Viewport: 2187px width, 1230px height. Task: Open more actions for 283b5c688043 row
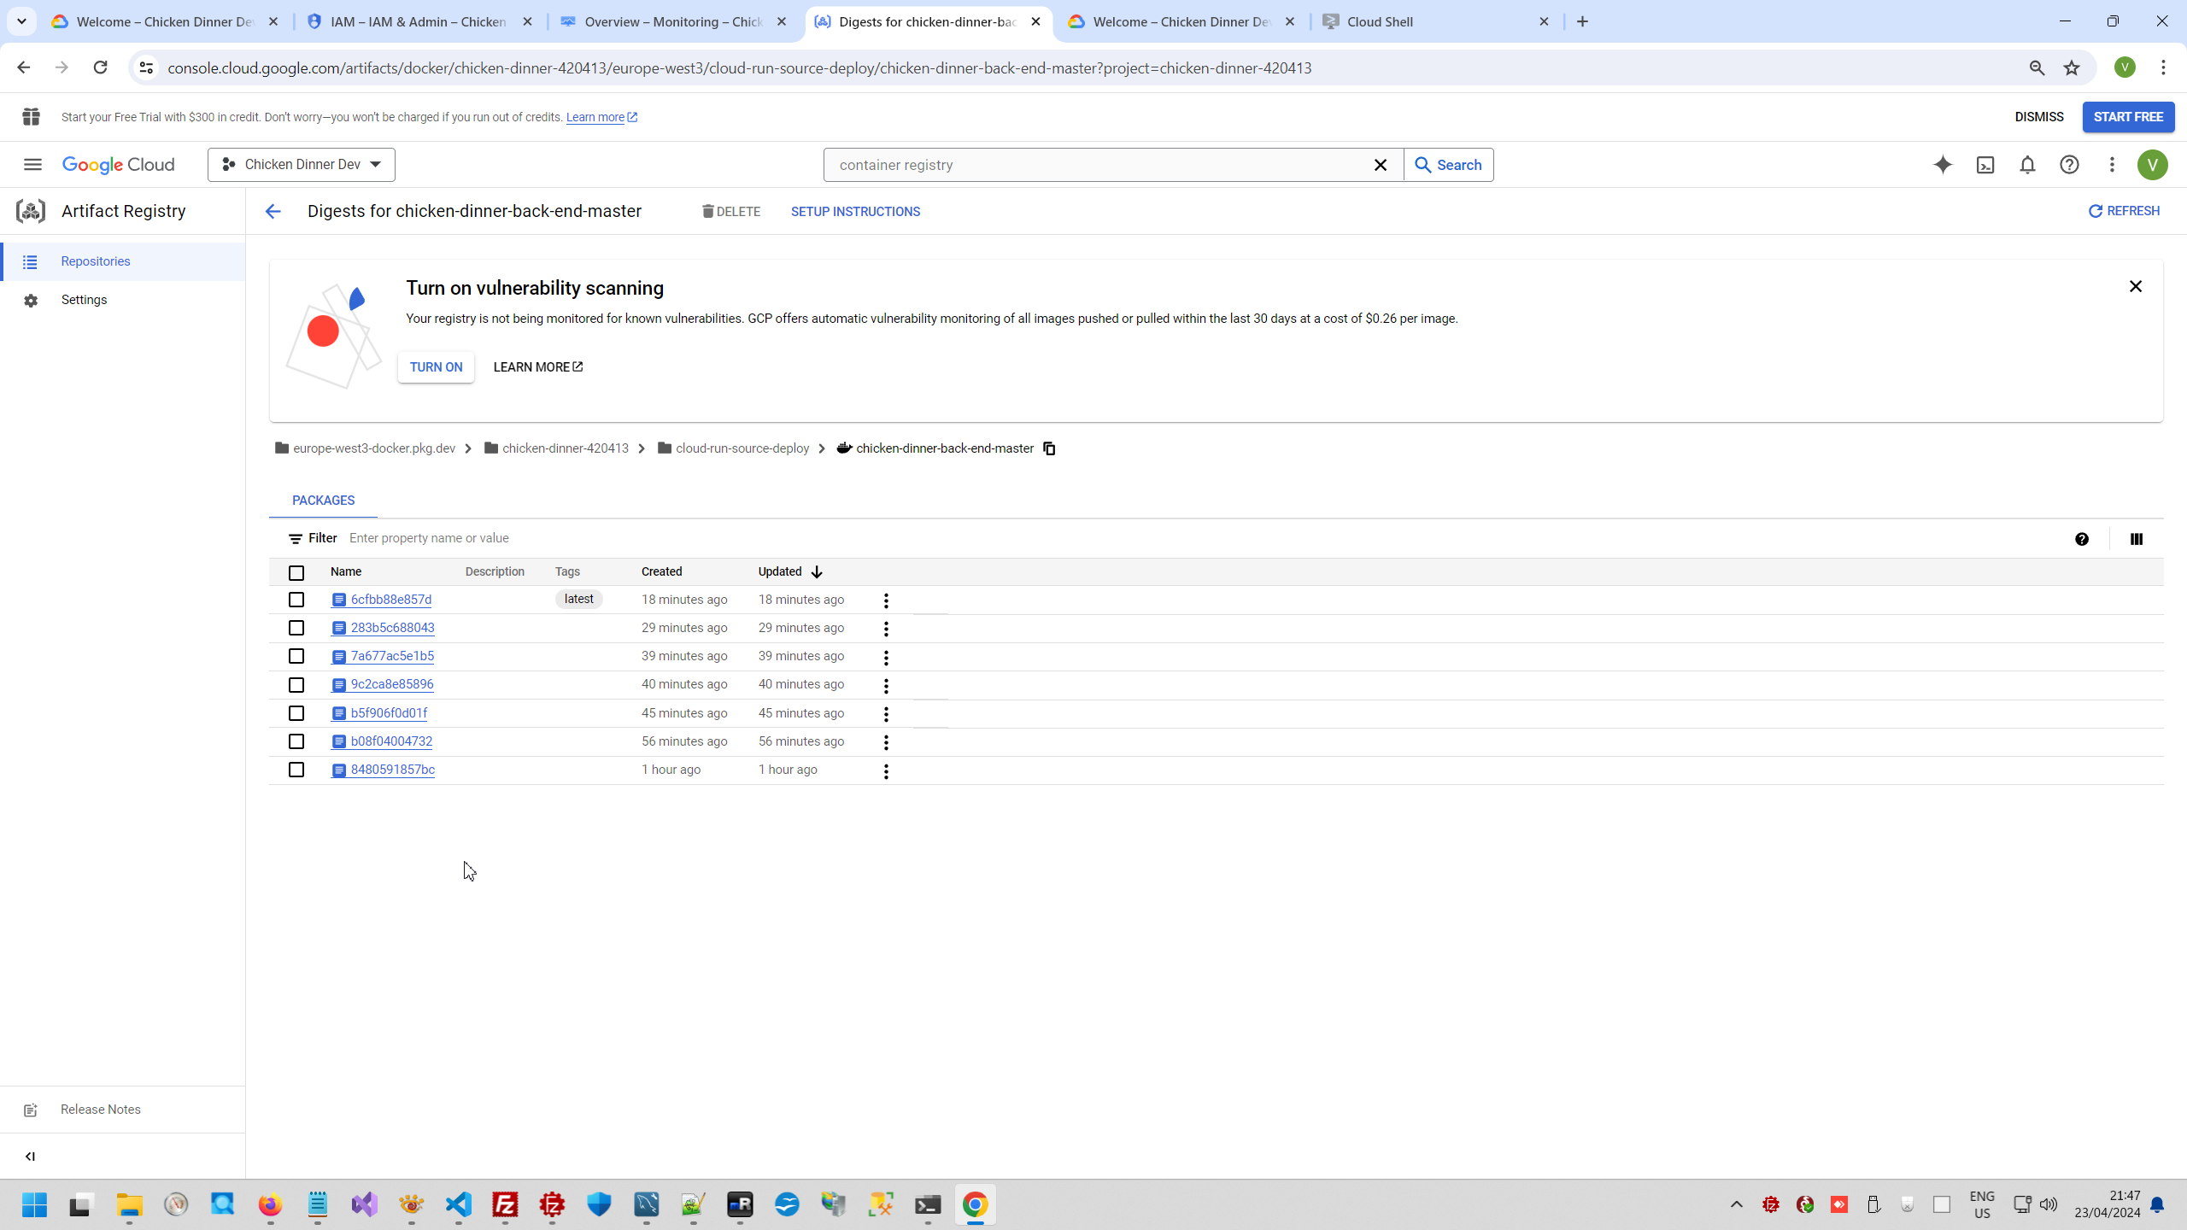(886, 629)
